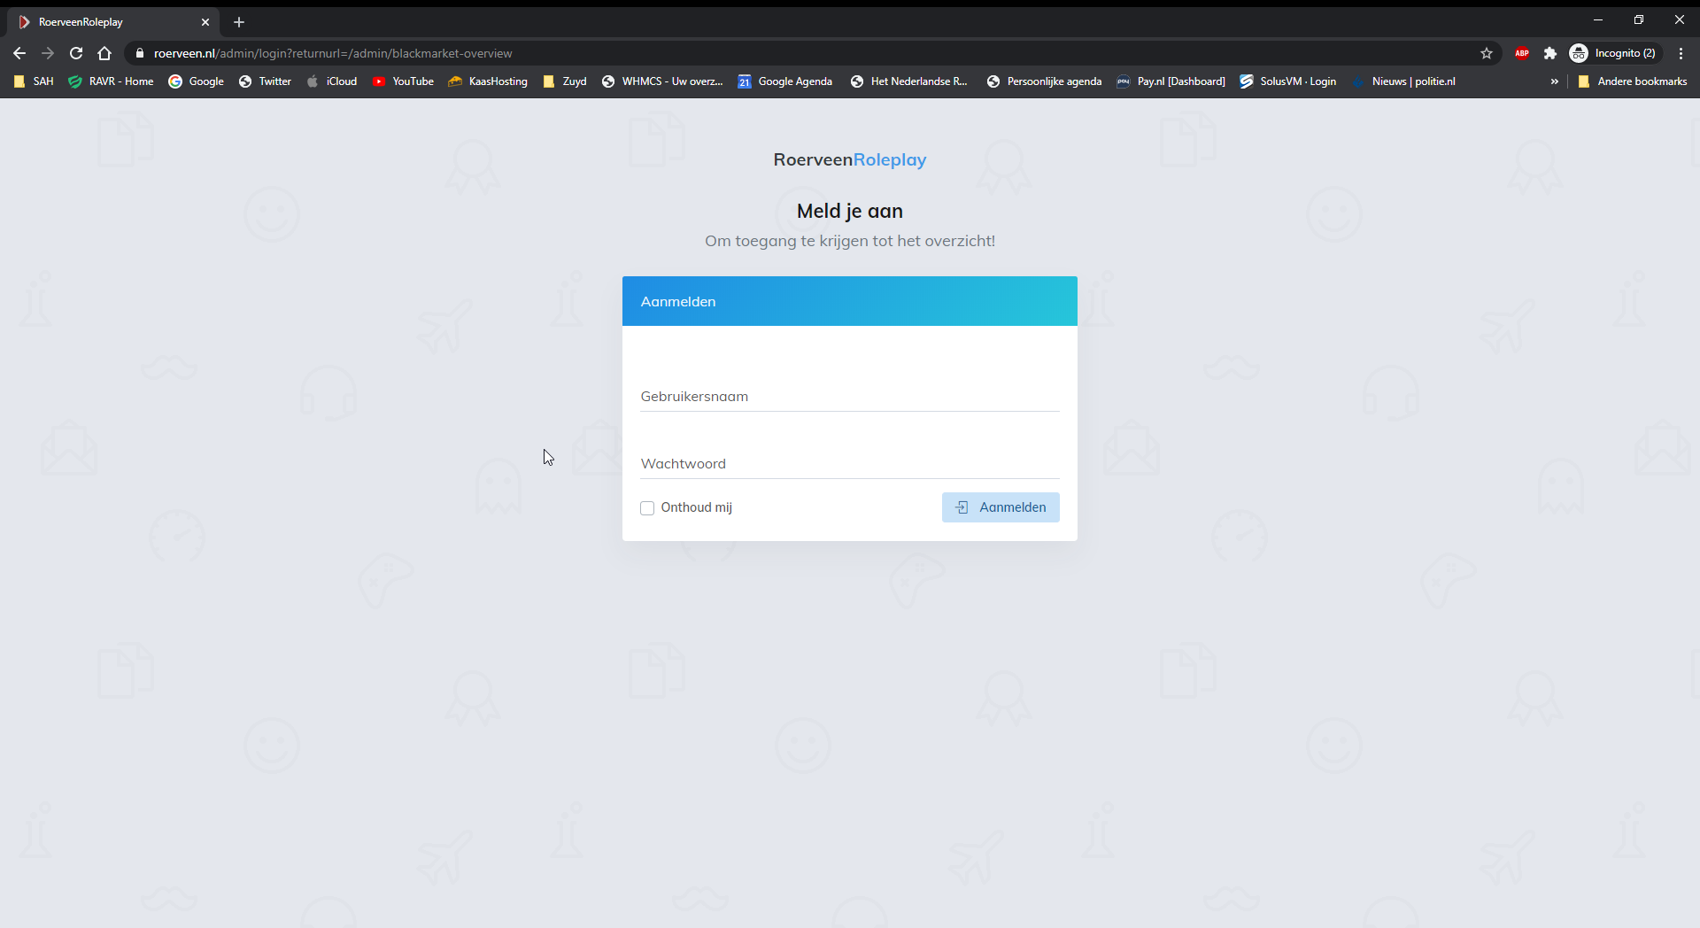Viewport: 1700px width, 928px height.
Task: Go back using the browser back arrow
Action: click(x=19, y=53)
